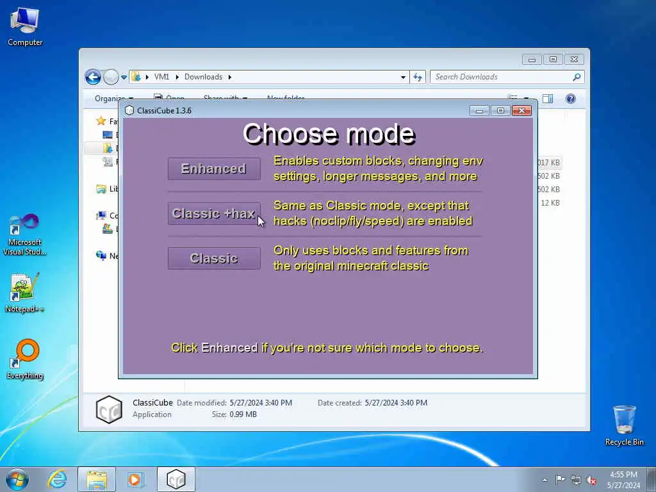Select Notepad++ desktop shortcut

click(25, 292)
